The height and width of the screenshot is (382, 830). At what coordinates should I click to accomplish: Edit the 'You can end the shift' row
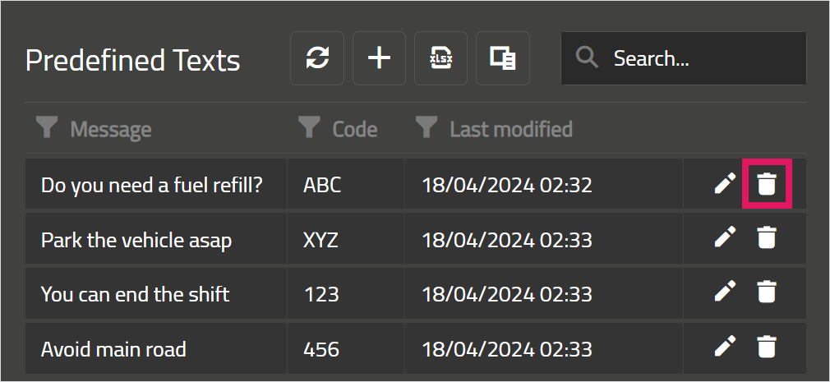coord(725,291)
